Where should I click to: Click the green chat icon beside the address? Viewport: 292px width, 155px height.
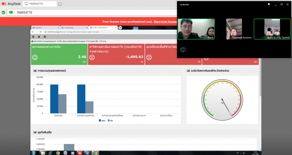(11, 12)
